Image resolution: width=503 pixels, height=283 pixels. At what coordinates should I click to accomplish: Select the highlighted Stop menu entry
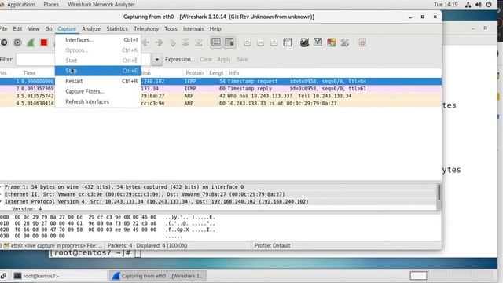(x=97, y=71)
